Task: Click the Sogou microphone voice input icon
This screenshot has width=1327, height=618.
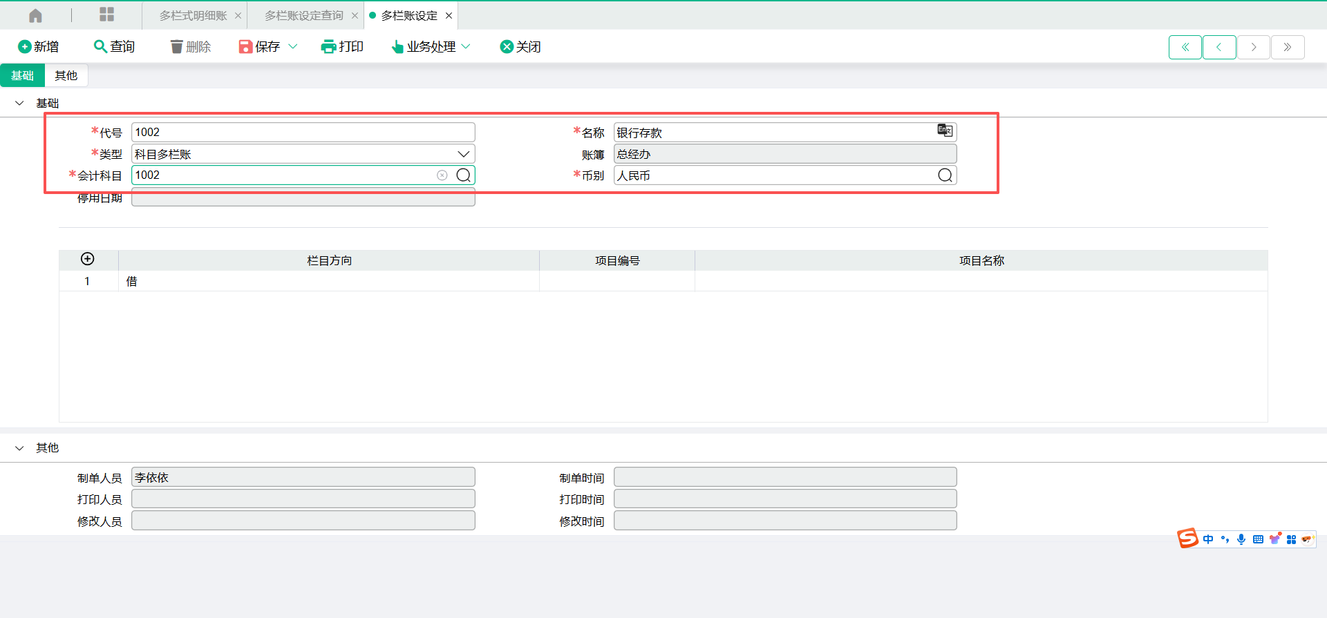Action: pyautogui.click(x=1241, y=539)
